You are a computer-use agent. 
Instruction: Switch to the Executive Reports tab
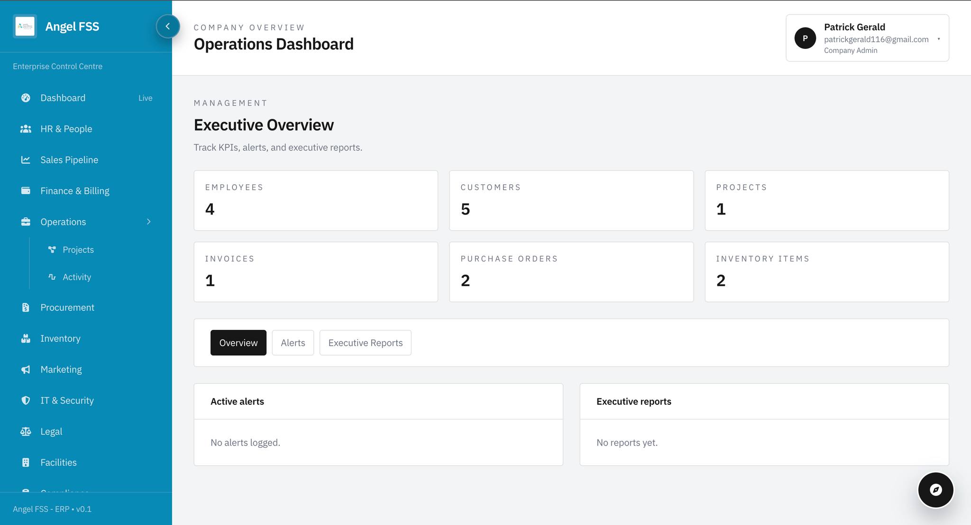point(365,343)
